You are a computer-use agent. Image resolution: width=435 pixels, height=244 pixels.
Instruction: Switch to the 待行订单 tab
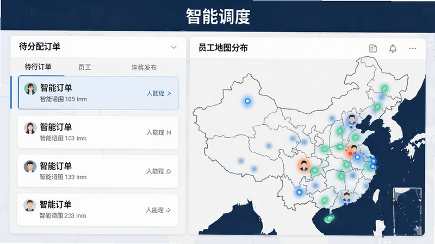point(38,67)
